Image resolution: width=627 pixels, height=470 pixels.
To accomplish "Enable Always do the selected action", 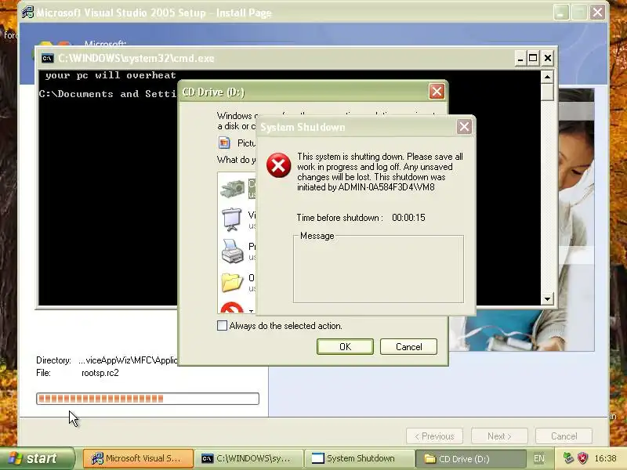I will pos(222,325).
